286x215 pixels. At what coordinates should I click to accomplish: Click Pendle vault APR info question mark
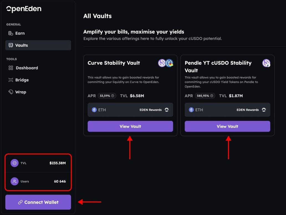click(211, 96)
